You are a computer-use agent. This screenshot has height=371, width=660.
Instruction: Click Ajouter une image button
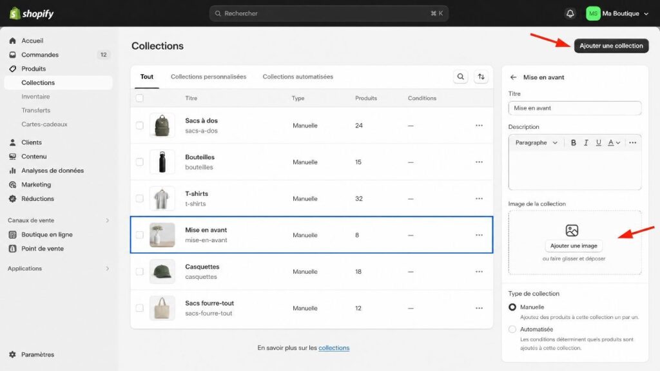[x=574, y=245]
